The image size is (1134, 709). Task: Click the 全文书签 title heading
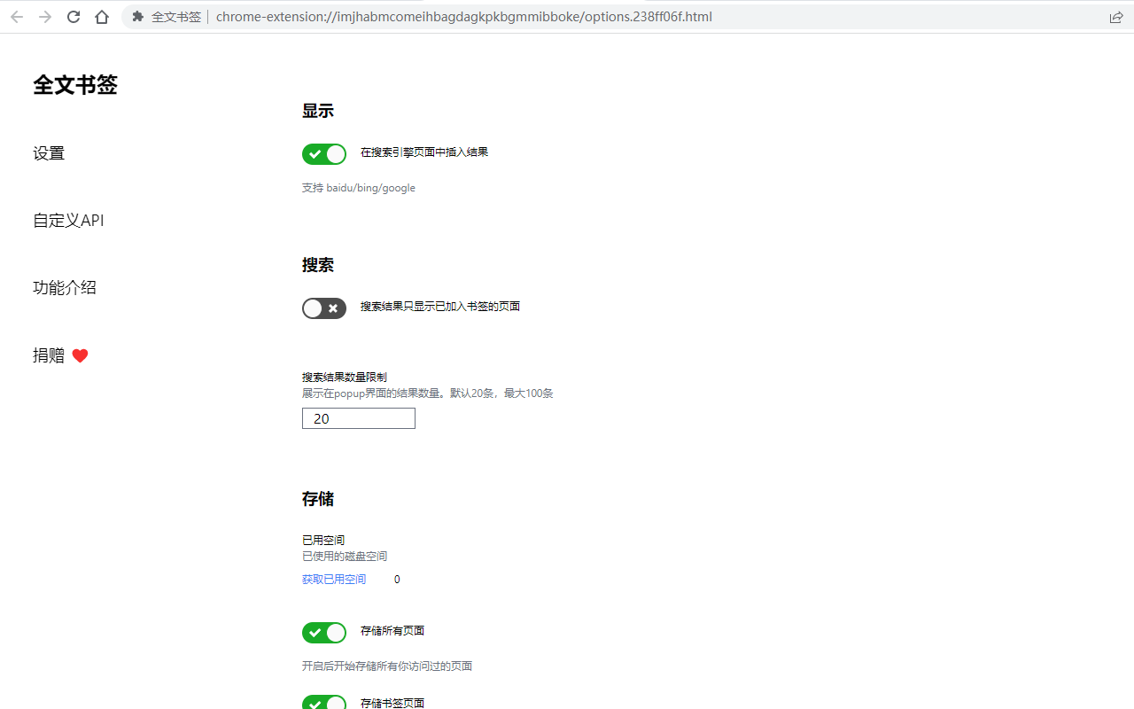(x=75, y=85)
